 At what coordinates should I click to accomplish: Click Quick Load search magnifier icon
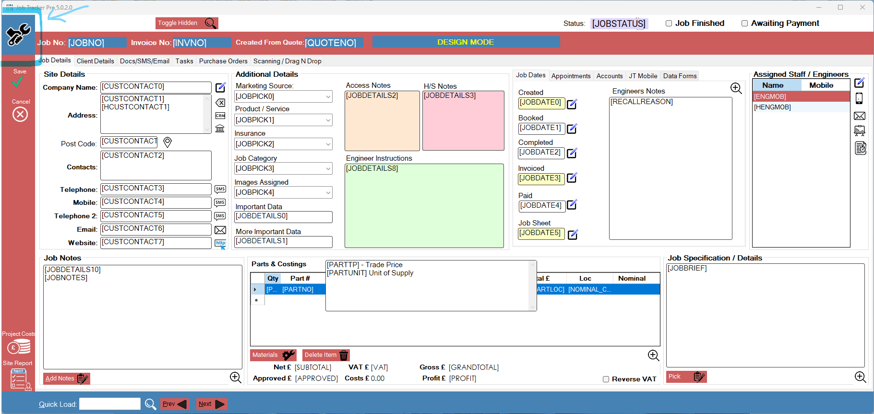coord(151,404)
